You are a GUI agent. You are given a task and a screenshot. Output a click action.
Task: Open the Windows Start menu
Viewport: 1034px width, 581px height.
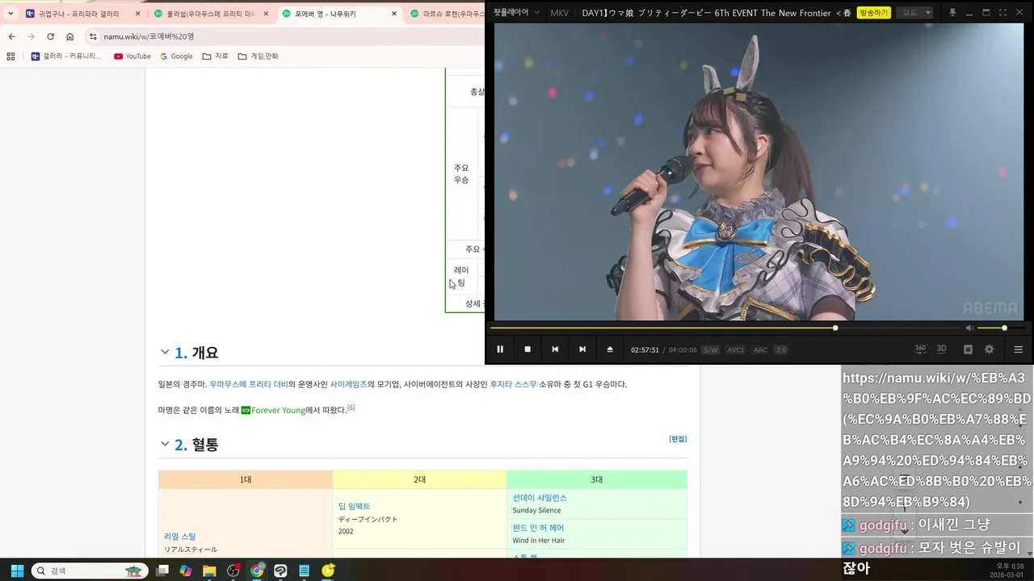(17, 571)
